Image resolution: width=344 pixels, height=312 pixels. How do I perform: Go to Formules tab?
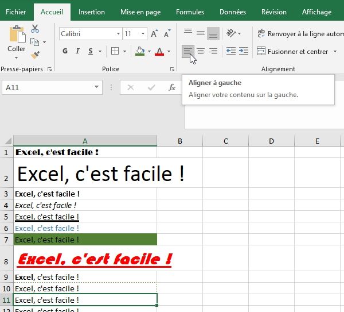(190, 12)
